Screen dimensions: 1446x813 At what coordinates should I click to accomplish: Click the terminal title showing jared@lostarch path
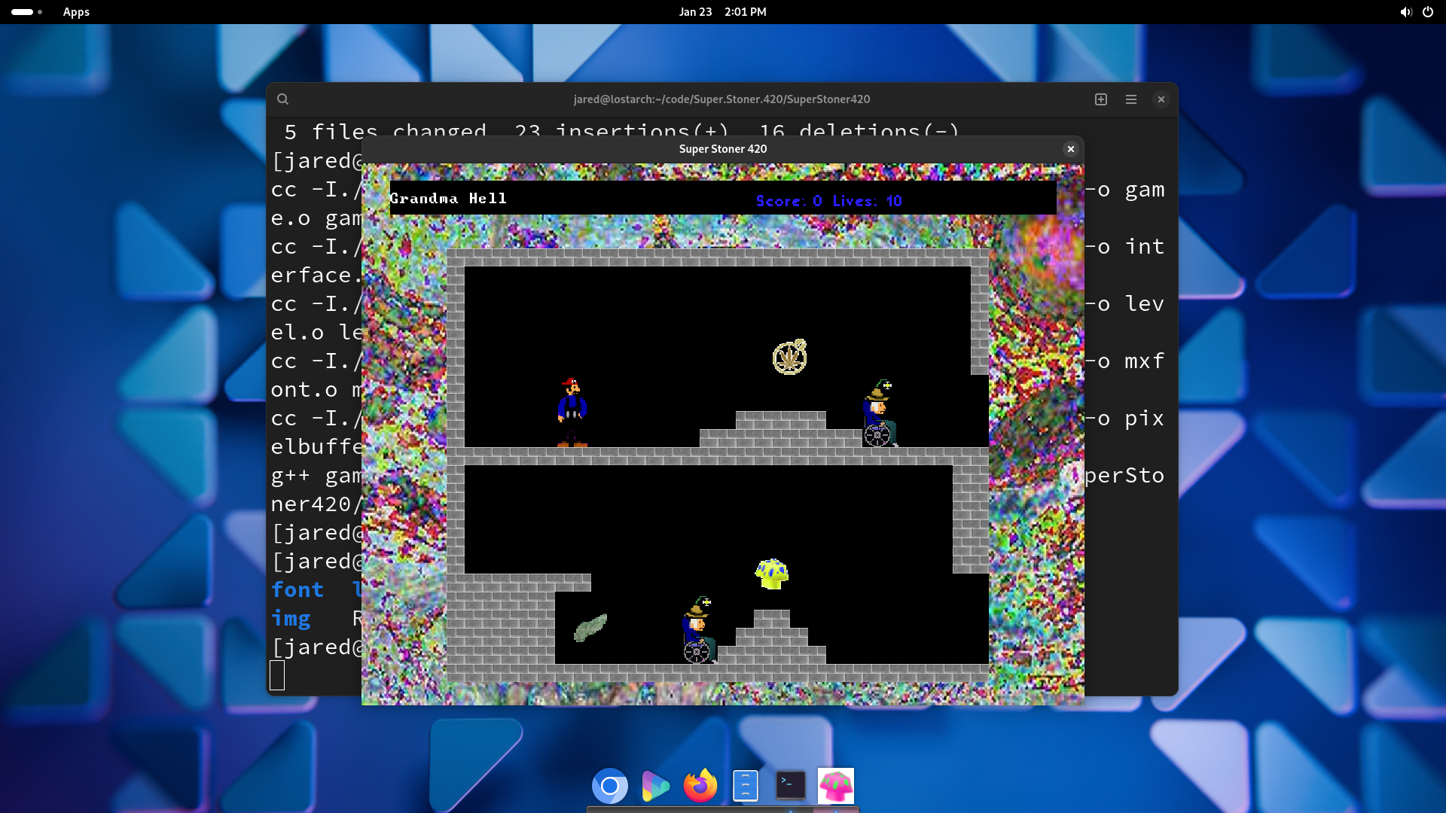click(x=721, y=99)
